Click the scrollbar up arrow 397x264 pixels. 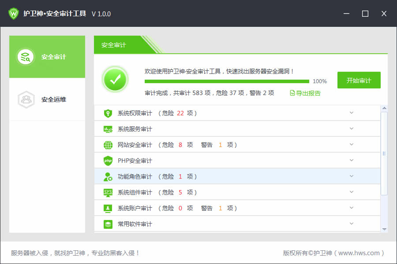point(384,108)
